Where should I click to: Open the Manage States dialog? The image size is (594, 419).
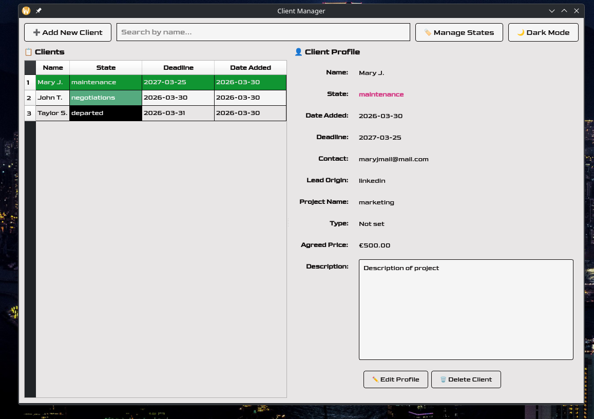click(x=459, y=32)
